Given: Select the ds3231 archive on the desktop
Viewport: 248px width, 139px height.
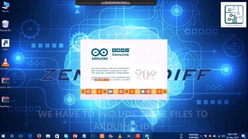Looking at the screenshot, I should click(5, 83).
